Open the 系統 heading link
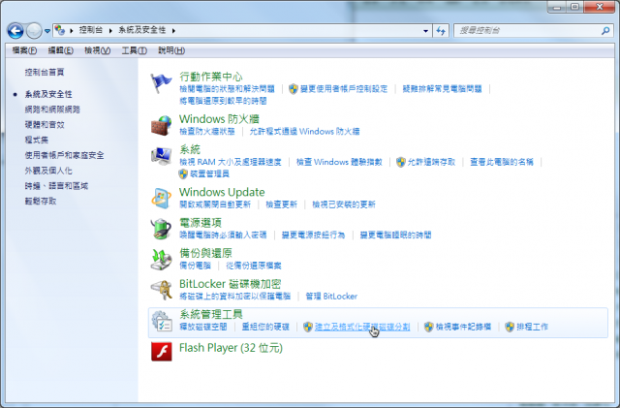 tap(190, 149)
